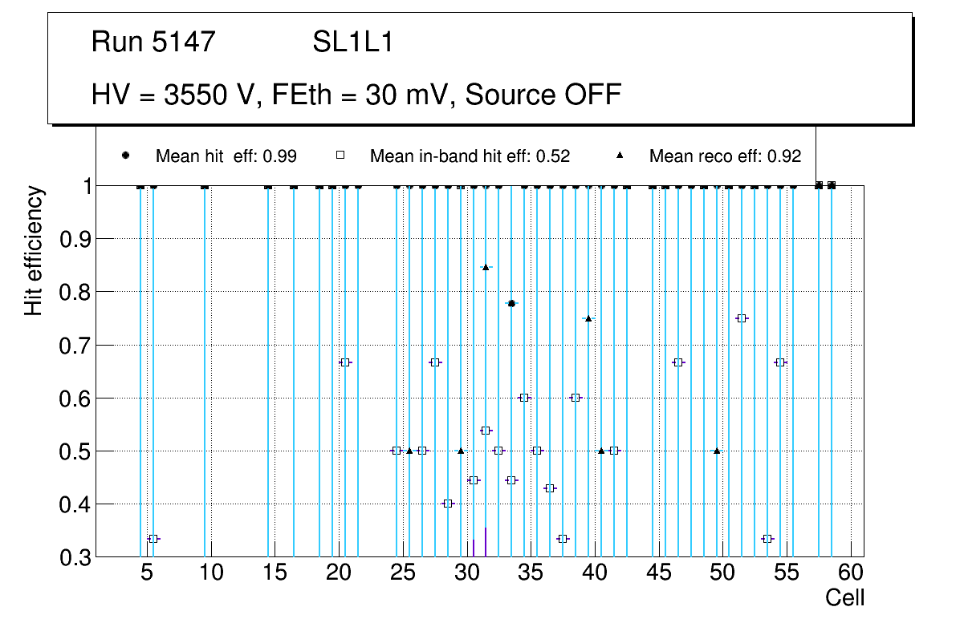
Task: Click the filled circle legend marker
Action: click(125, 156)
